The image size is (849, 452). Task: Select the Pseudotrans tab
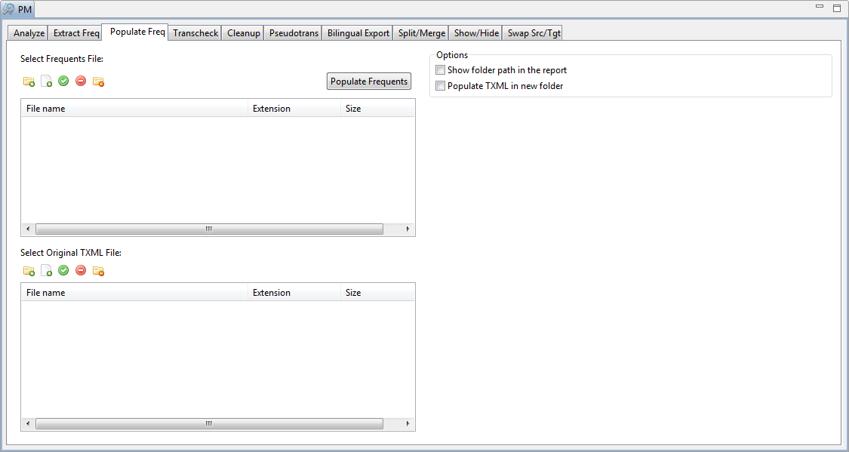coord(294,33)
